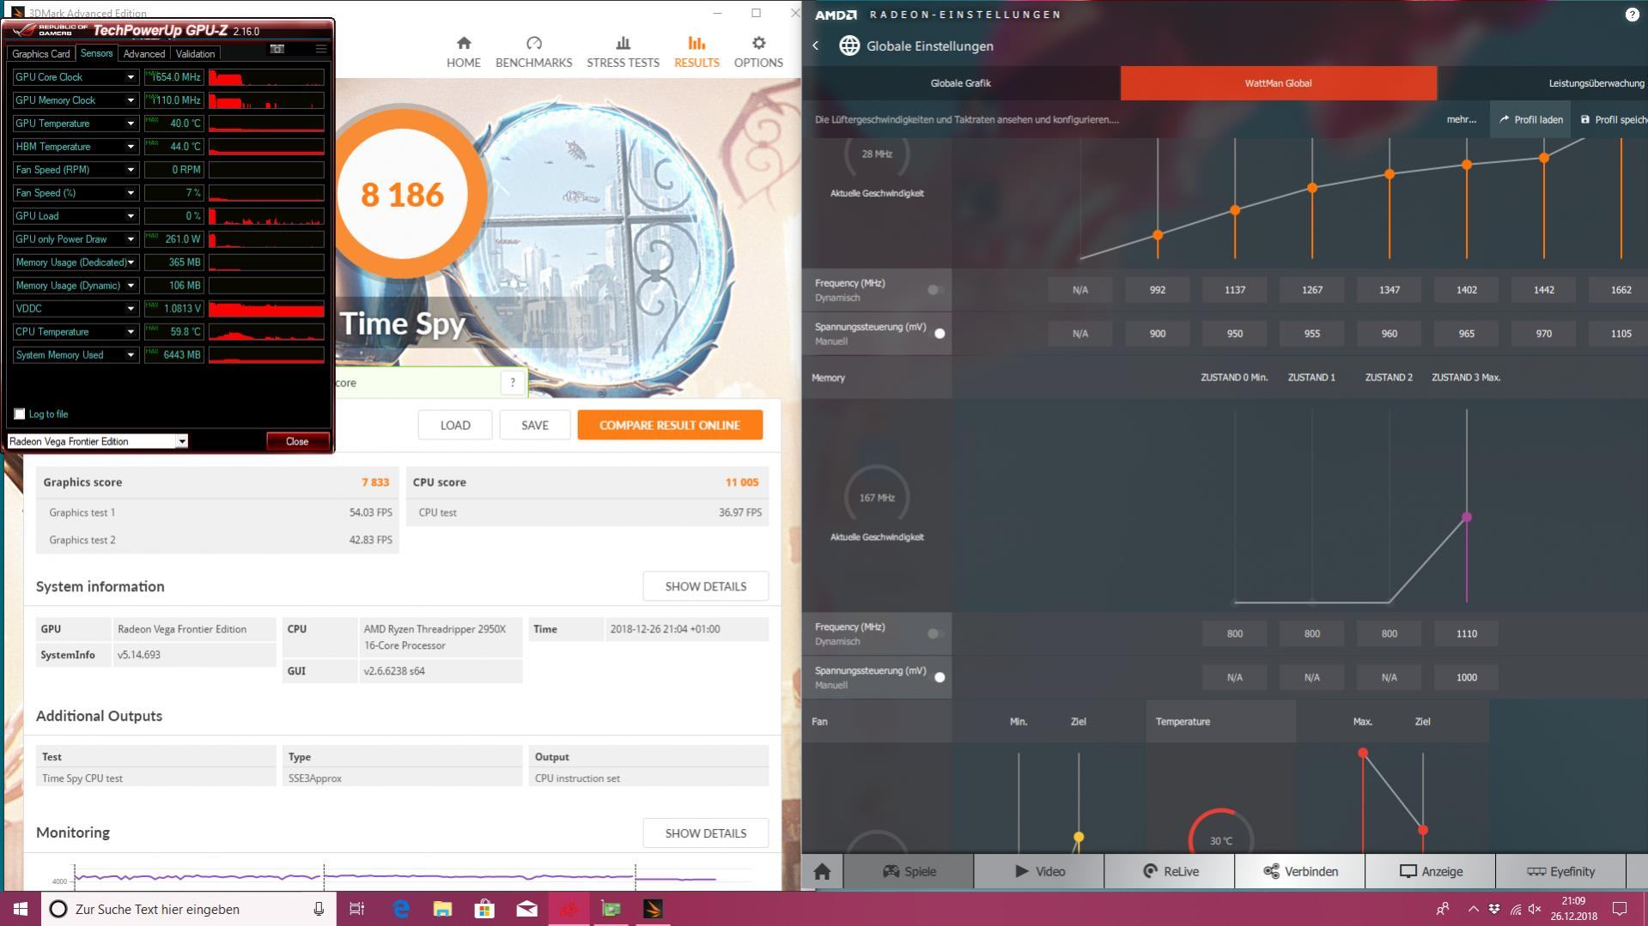This screenshot has width=1648, height=926.
Task: Click LOAD button in 3DMark
Action: click(x=455, y=425)
